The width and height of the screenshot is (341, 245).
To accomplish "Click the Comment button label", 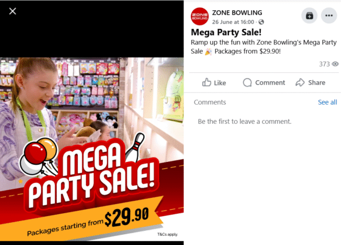I will 270,82.
